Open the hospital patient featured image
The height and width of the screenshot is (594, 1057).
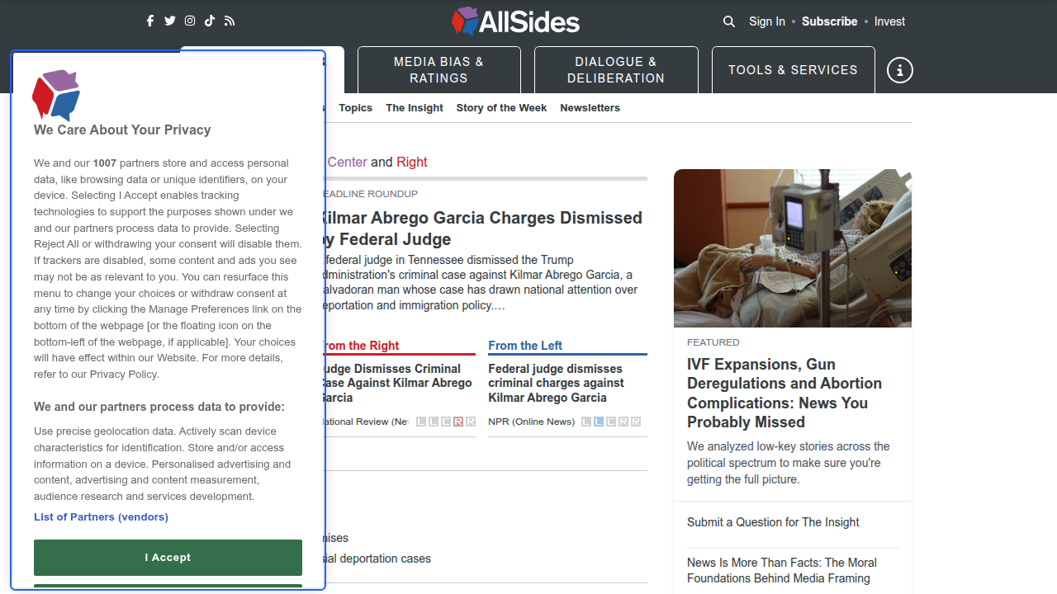click(793, 248)
